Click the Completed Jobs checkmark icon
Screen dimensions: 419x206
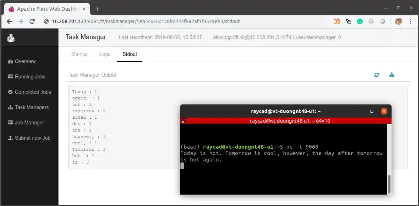10,92
